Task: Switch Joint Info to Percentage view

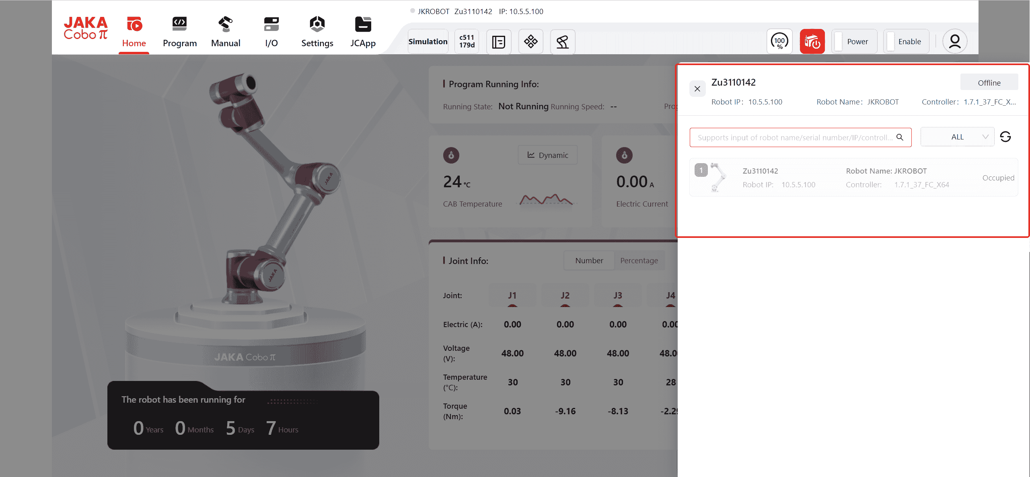Action: click(639, 260)
